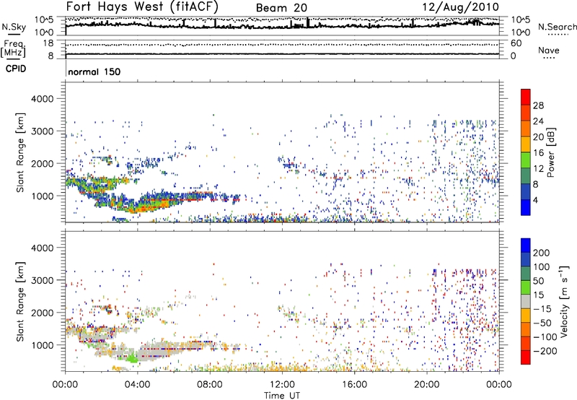
Task: Pick the light green 15–50 Velocity segment
Action: pyautogui.click(x=526, y=287)
